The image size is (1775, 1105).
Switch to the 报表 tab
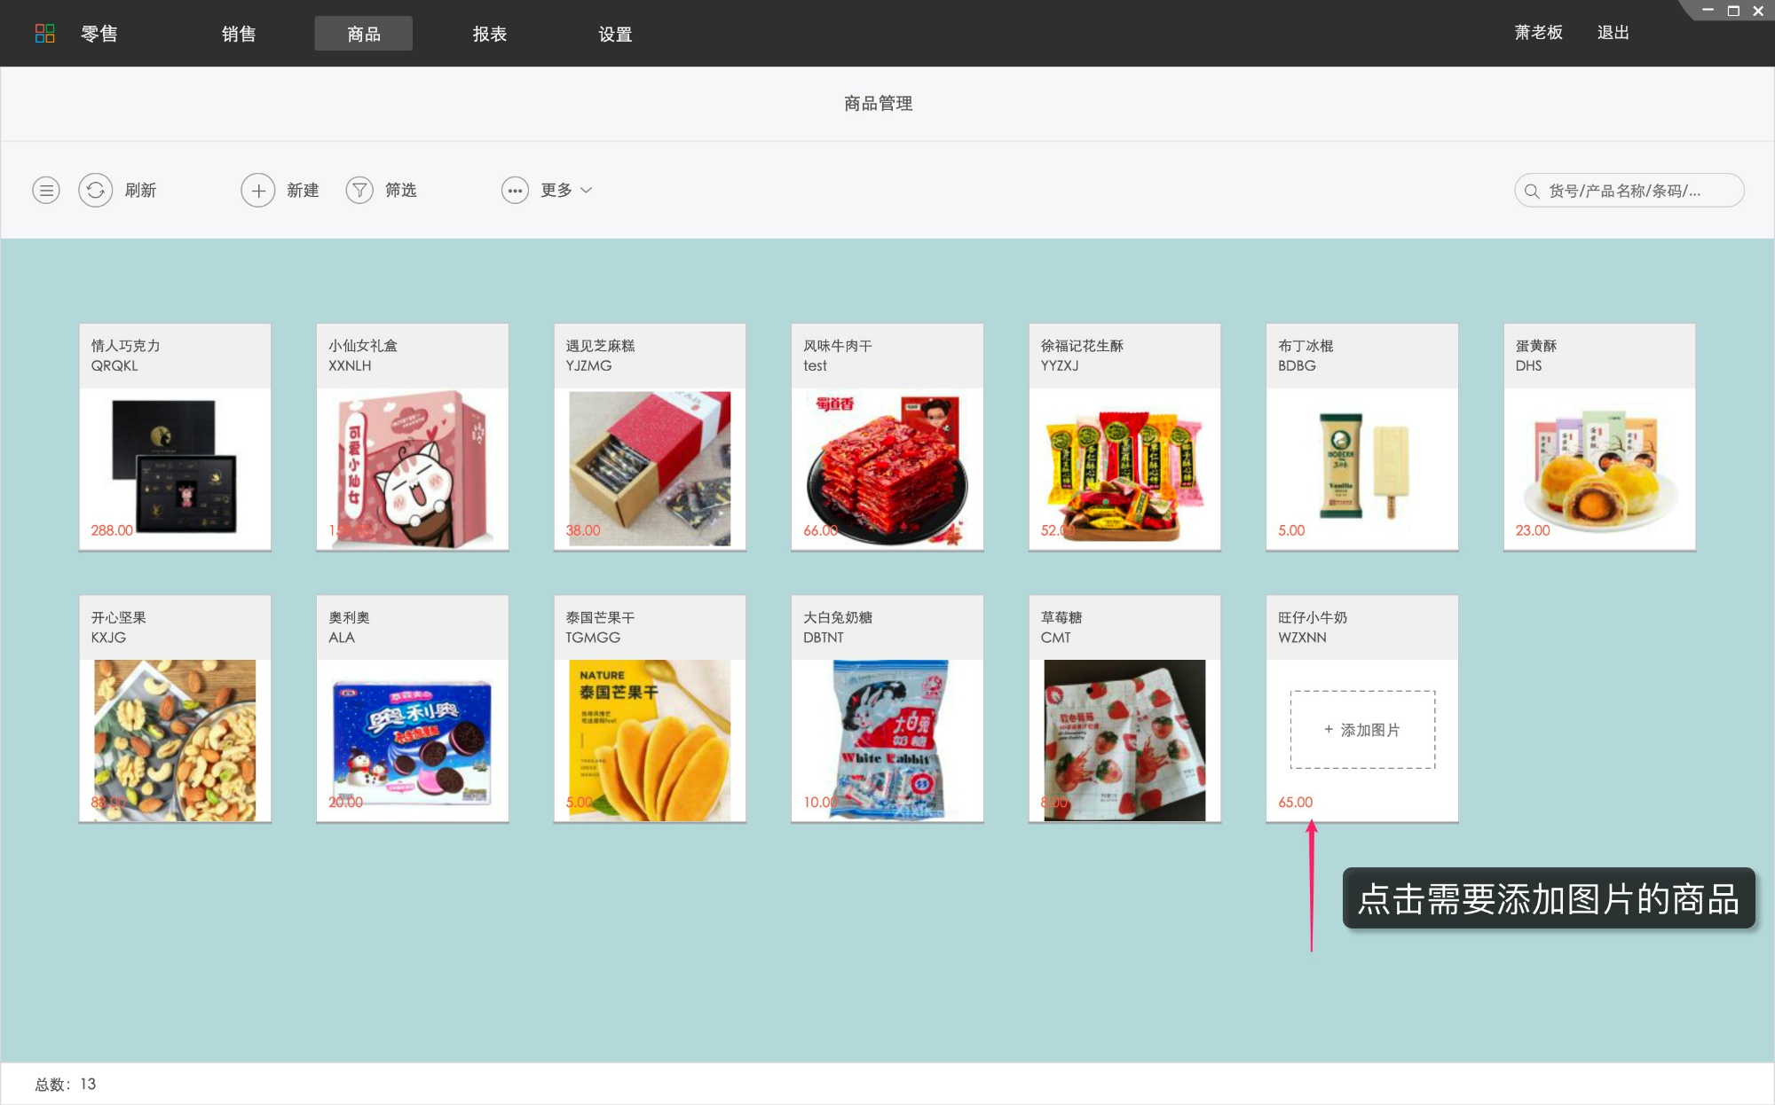click(x=490, y=34)
